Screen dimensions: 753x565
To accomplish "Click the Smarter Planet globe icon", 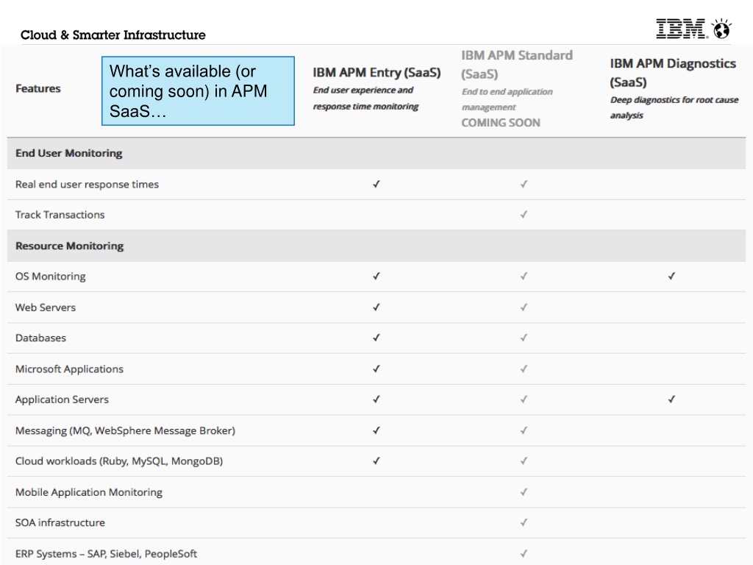I will click(x=722, y=29).
